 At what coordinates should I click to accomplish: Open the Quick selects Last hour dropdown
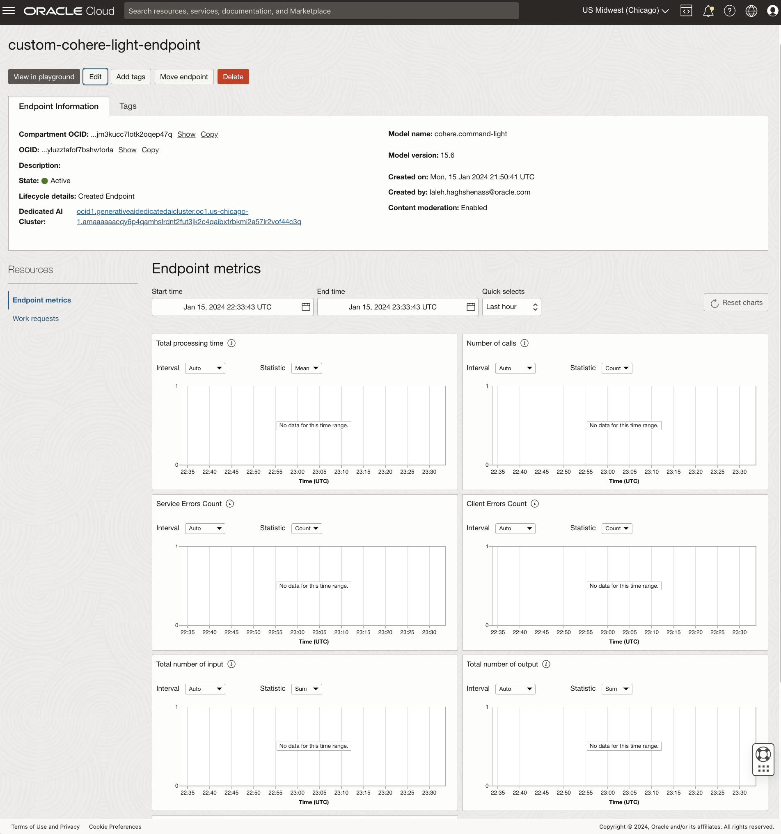point(511,307)
